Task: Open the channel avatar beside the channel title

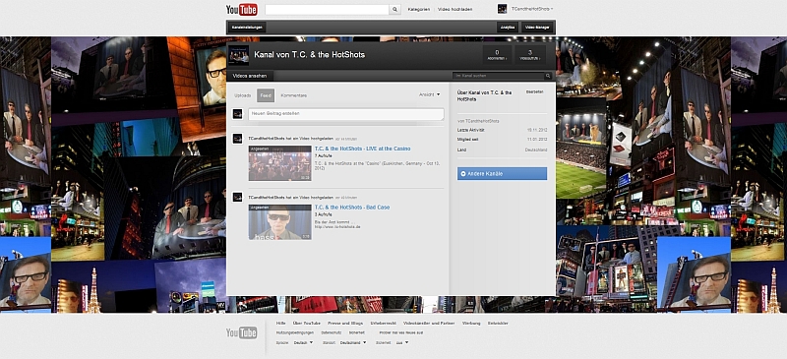Action: [238, 55]
